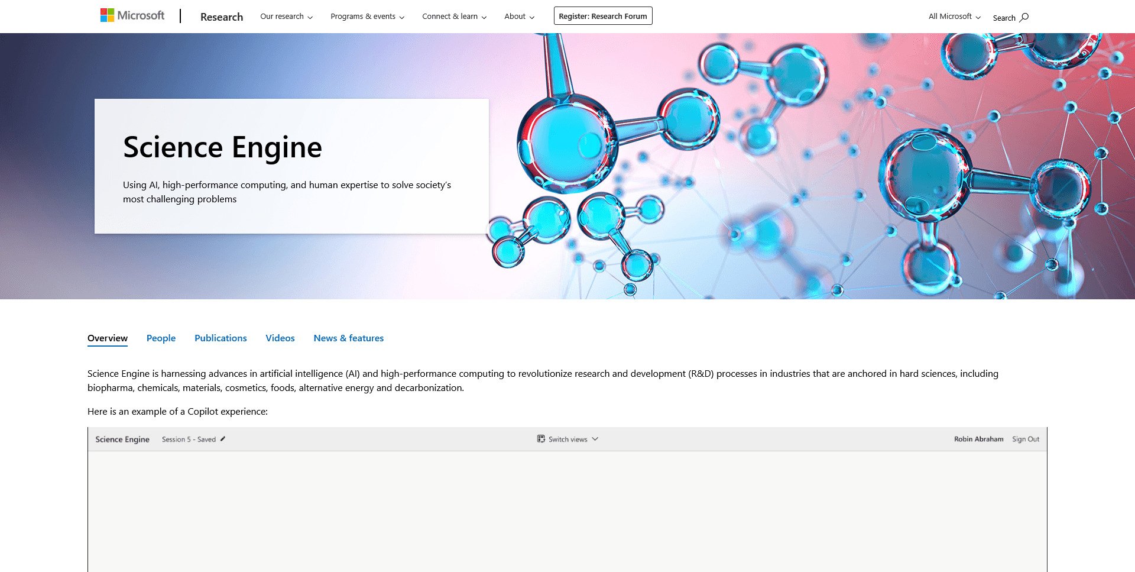Select the Overview tab
The height and width of the screenshot is (572, 1135).
click(x=108, y=338)
